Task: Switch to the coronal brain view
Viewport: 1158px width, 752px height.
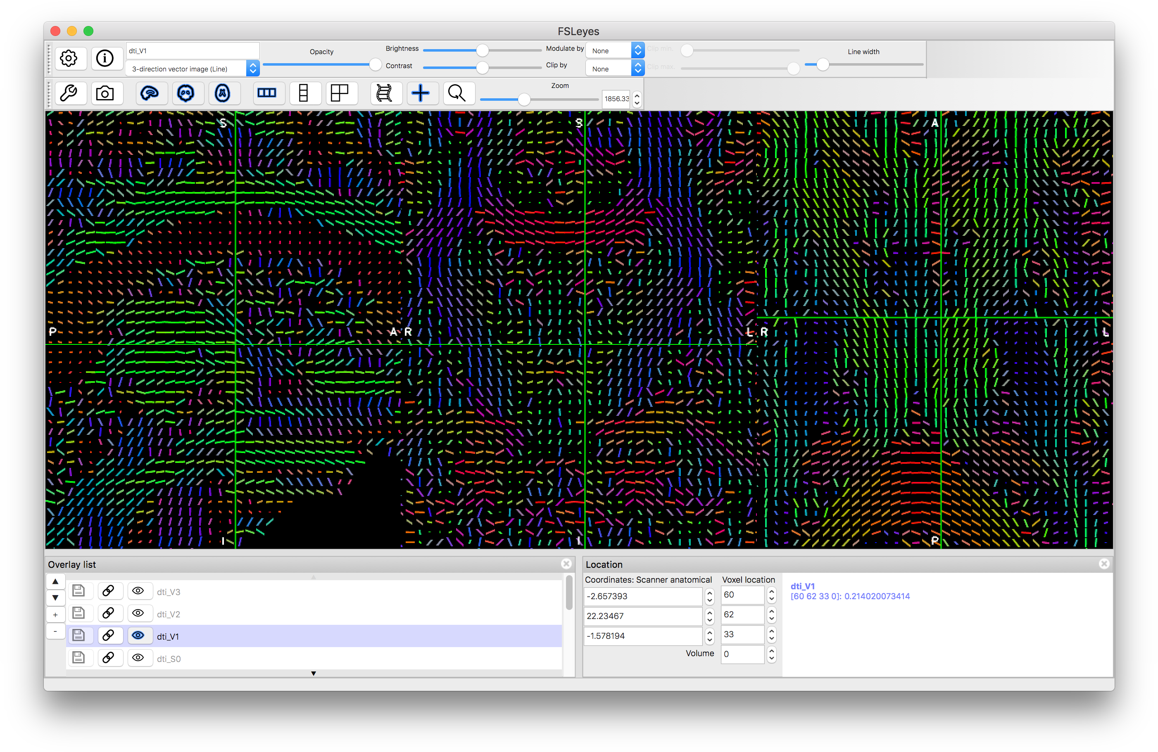Action: pos(188,93)
